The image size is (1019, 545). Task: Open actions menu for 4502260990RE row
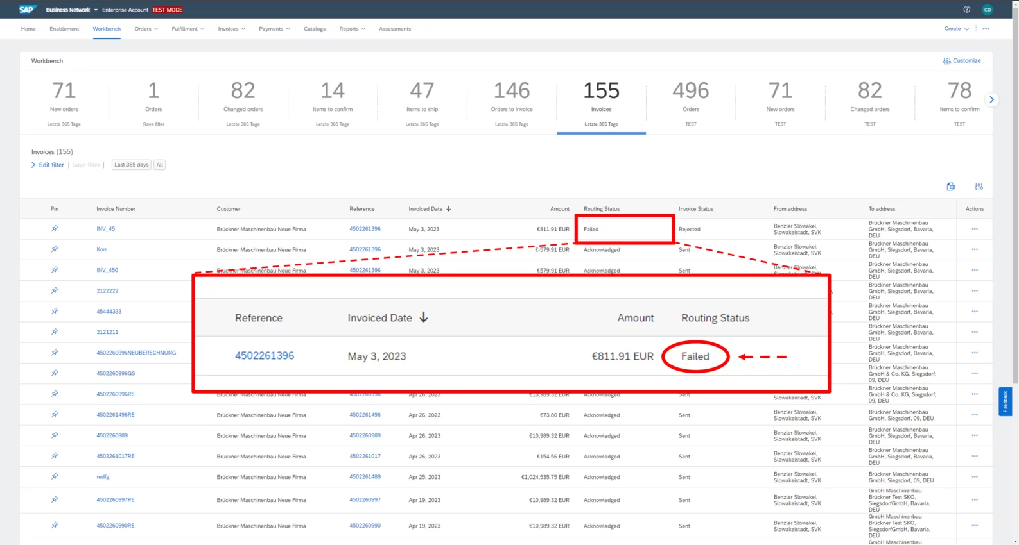point(974,526)
